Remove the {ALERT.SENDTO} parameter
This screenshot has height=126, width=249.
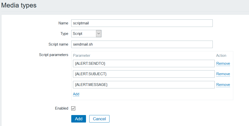[x=223, y=63]
